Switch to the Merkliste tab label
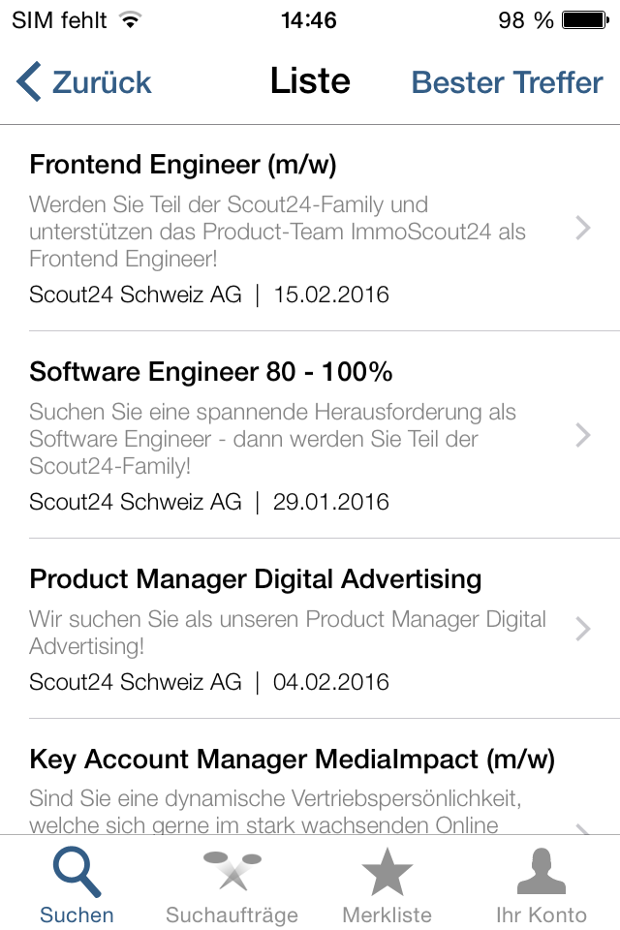Viewport: 620px width, 930px height. 387,914
